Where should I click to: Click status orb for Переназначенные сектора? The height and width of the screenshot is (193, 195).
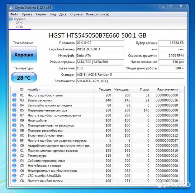tap(14, 110)
